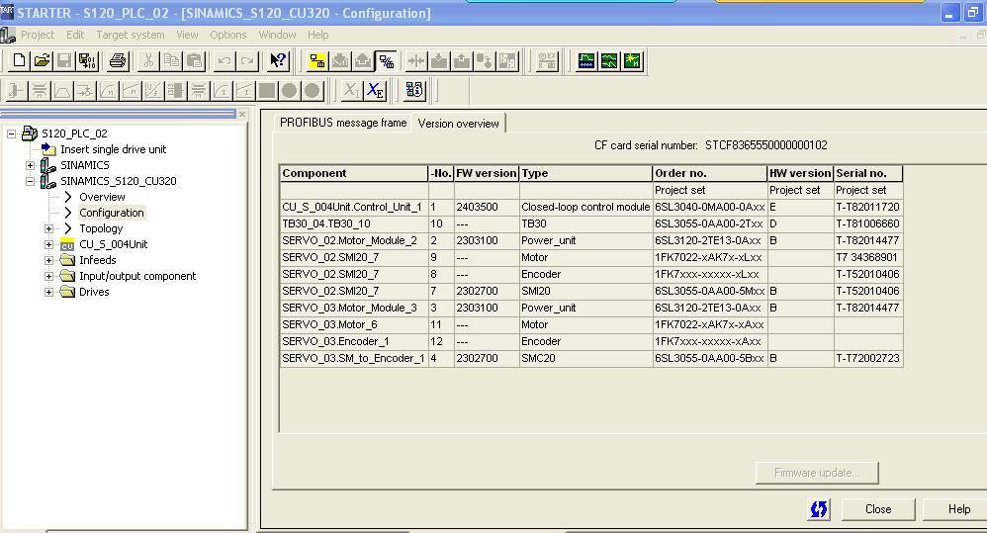Click the Component column header
987x533 pixels.
[354, 173]
